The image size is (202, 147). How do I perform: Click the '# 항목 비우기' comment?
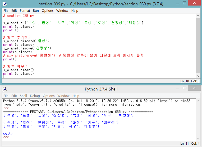[x=15, y=66]
